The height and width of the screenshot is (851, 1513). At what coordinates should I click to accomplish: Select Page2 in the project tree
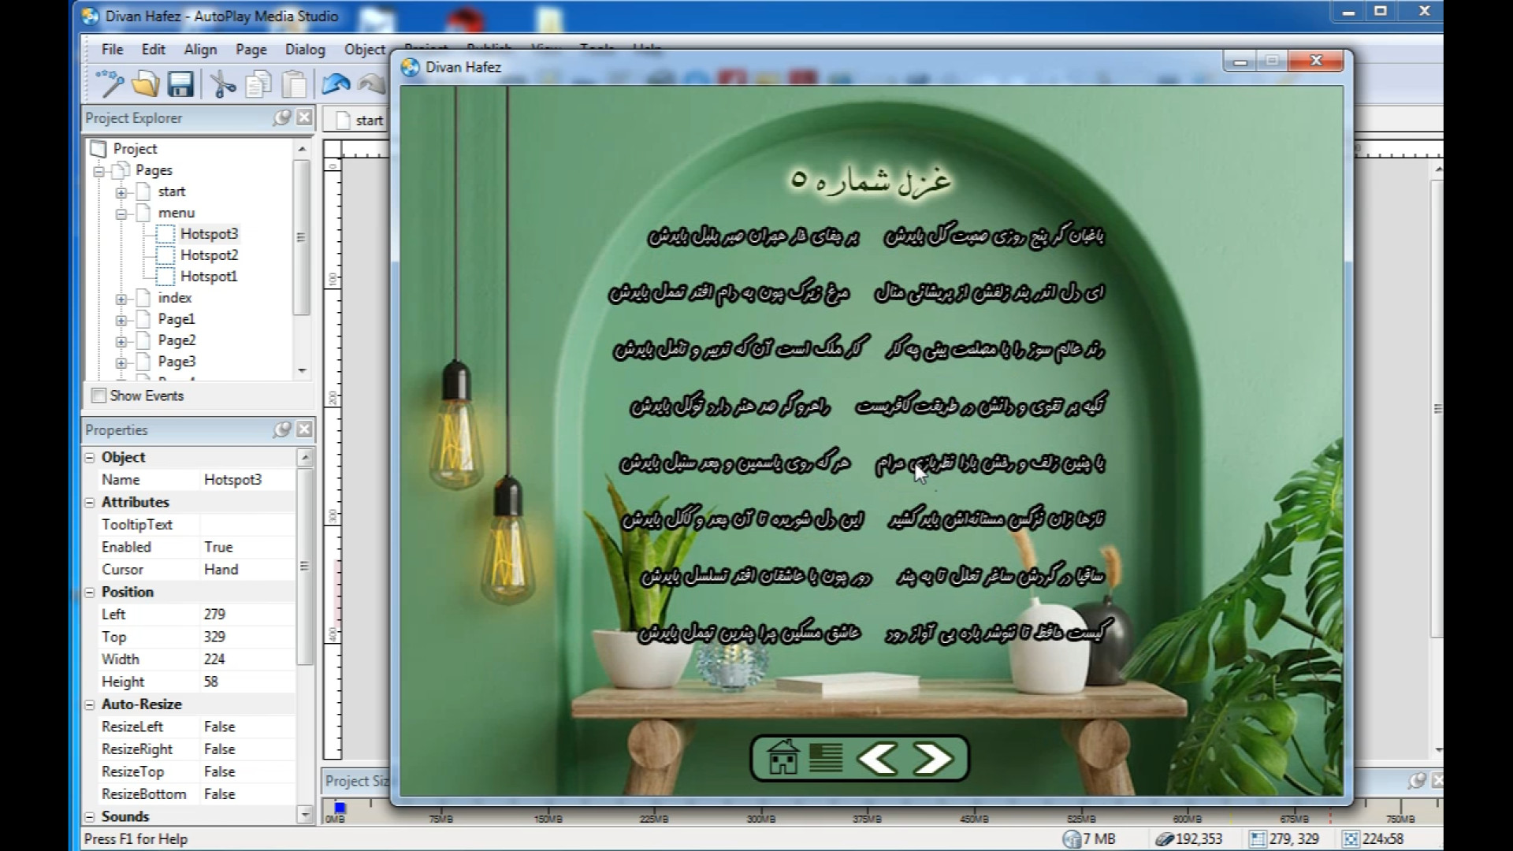177,340
